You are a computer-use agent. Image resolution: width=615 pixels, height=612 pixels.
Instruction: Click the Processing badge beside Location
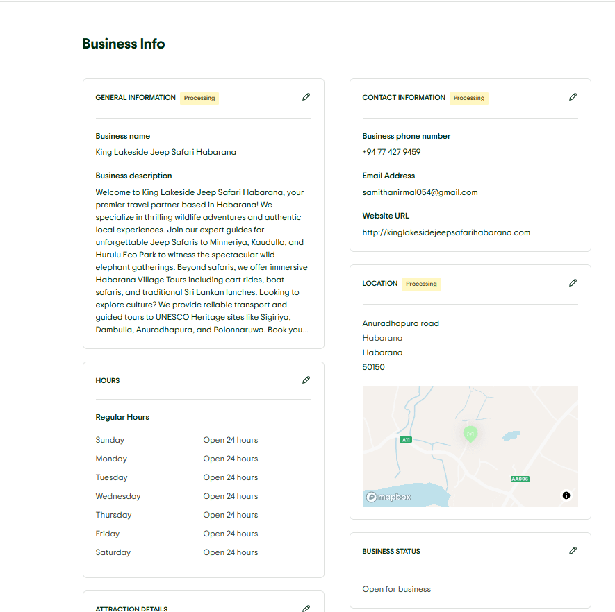pos(421,284)
